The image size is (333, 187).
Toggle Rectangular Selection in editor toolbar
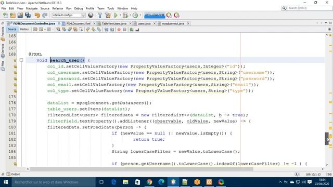[x=81, y=30]
